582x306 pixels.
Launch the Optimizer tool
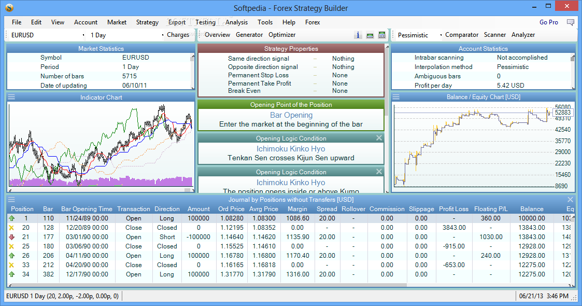click(282, 35)
